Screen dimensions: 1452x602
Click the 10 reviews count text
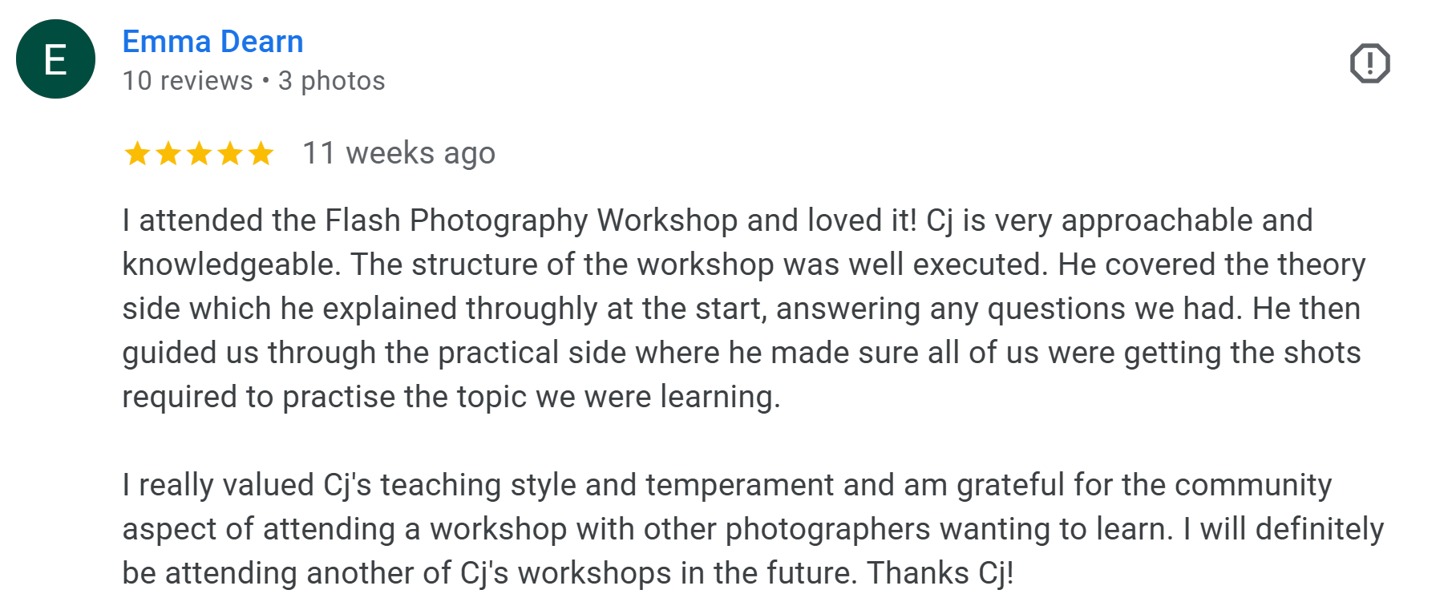(x=188, y=81)
